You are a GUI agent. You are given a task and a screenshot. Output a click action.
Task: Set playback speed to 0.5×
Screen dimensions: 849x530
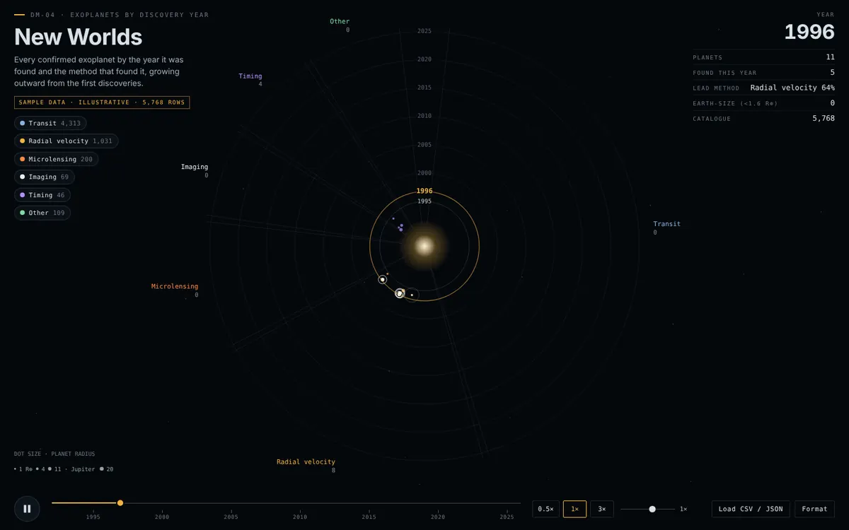545,509
